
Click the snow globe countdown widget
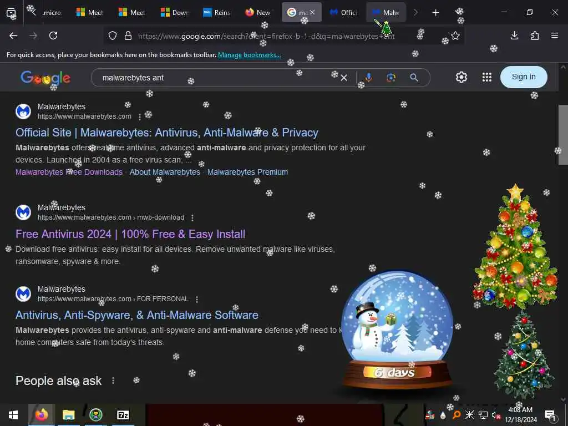pyautogui.click(x=397, y=329)
